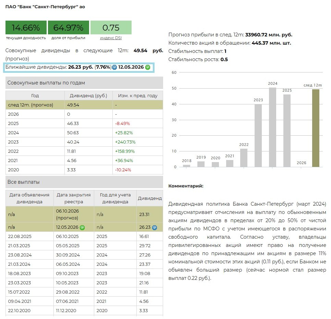Expand the Все выплаты section header
This screenshot has width=331, height=319.
tap(84, 182)
